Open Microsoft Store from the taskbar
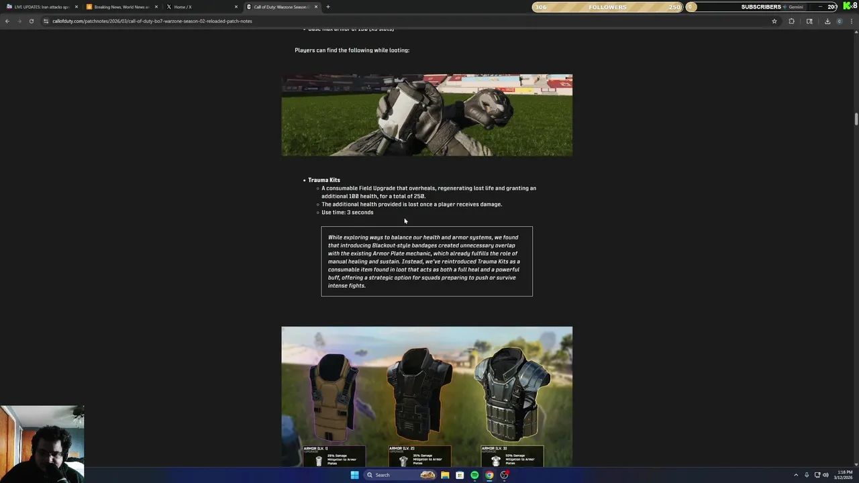The height and width of the screenshot is (483, 859). click(460, 475)
